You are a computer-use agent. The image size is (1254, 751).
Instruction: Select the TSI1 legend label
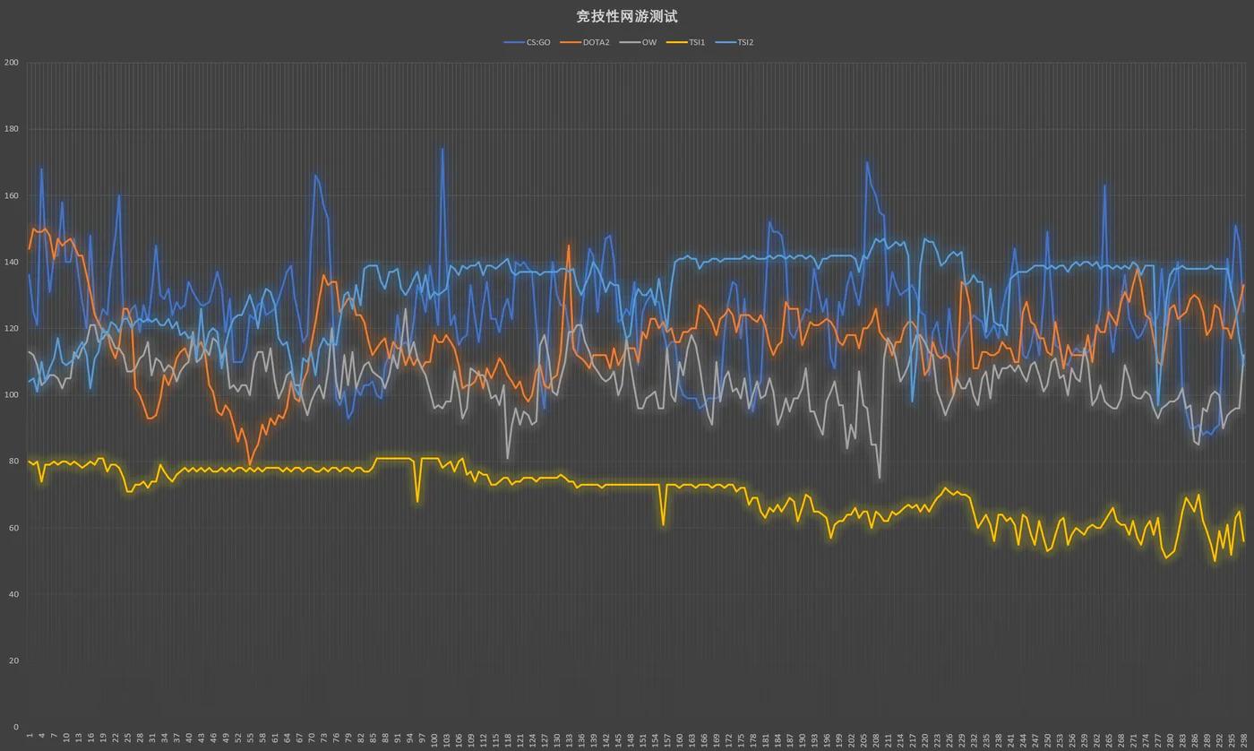pos(697,42)
